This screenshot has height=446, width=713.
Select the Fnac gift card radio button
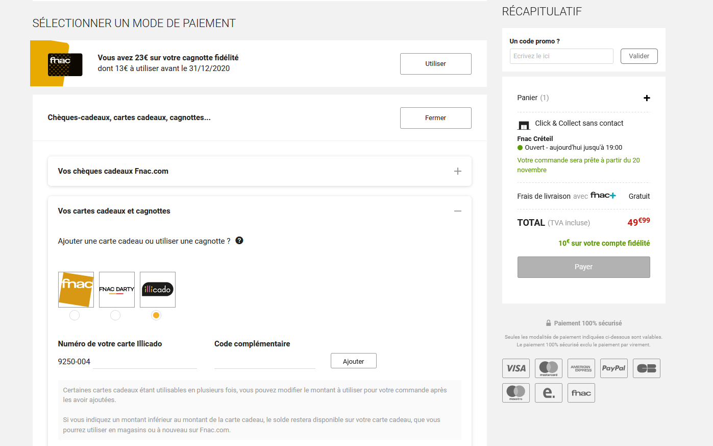[x=75, y=315]
